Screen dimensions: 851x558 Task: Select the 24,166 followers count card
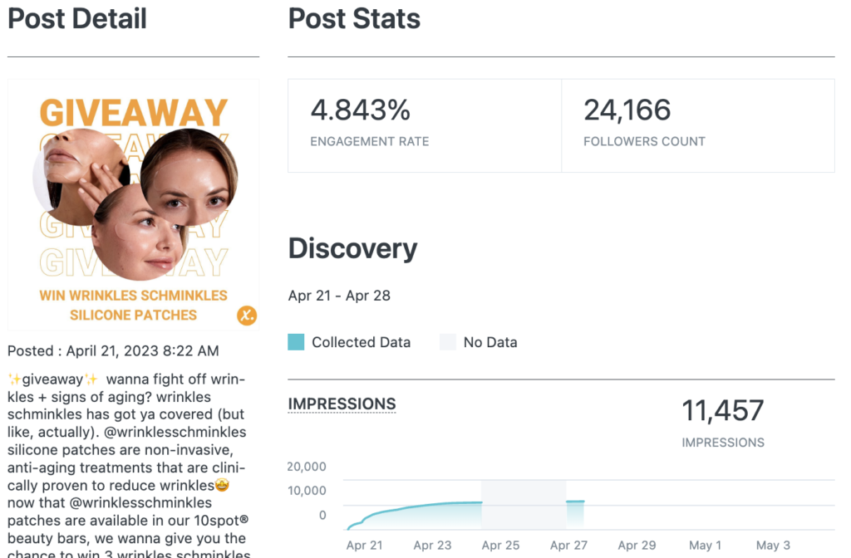pyautogui.click(x=697, y=125)
